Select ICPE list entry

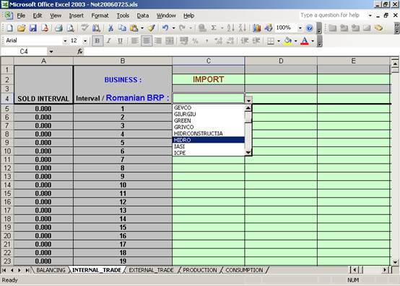click(209, 153)
